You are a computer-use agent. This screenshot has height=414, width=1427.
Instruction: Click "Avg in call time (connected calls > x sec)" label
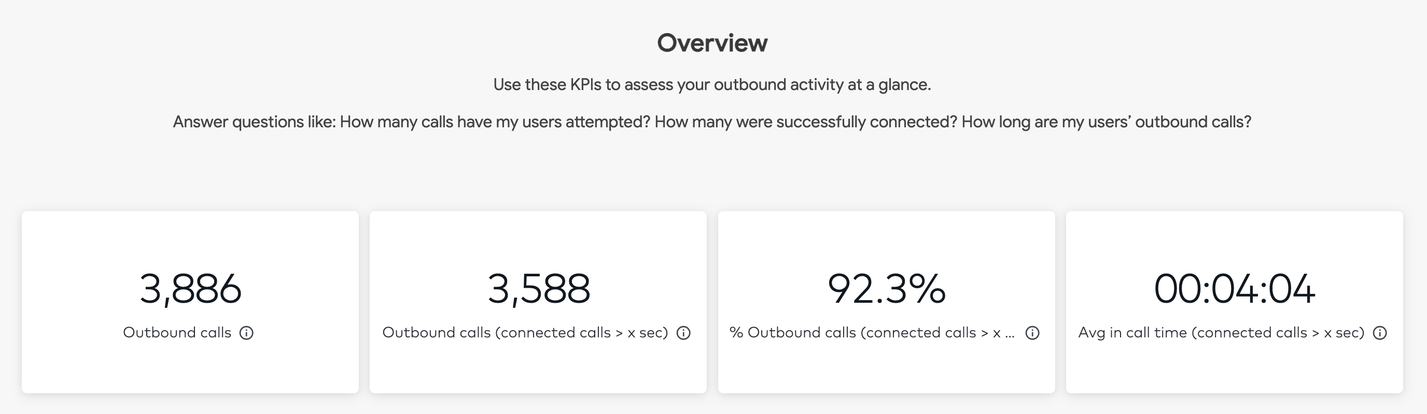(1221, 333)
